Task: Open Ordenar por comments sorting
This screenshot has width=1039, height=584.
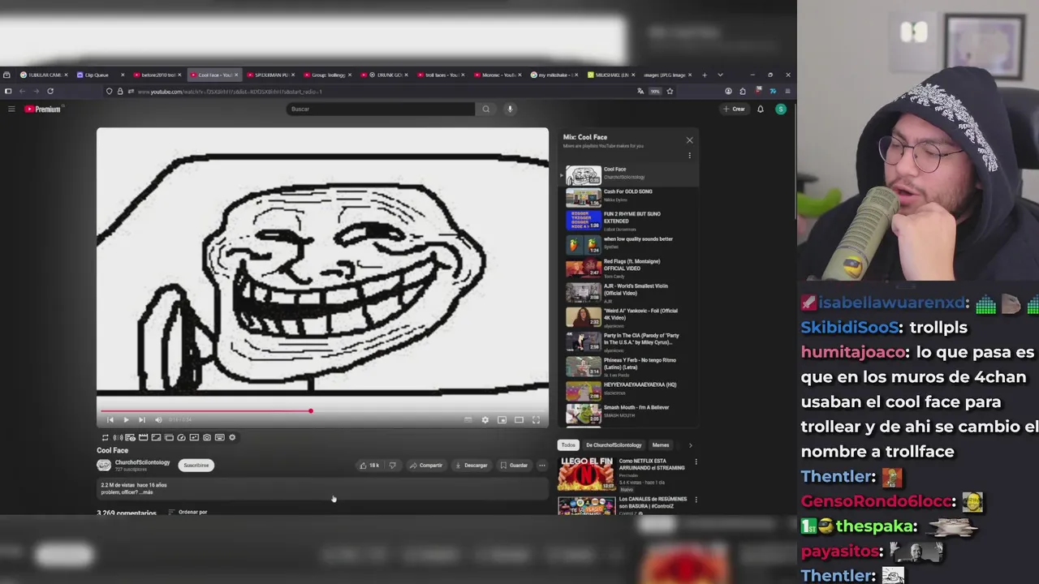Action: coord(188,513)
